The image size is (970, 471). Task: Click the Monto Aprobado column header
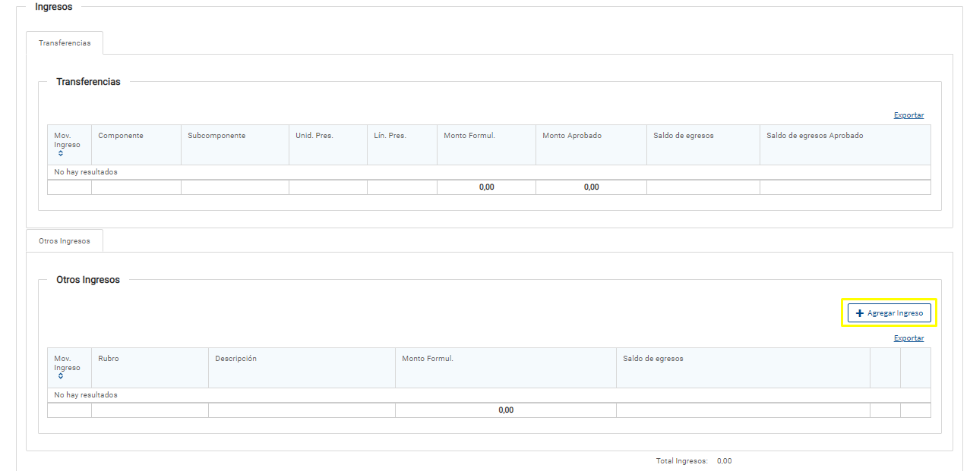point(572,136)
